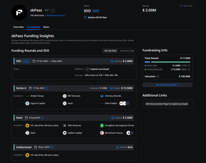Open Series A external link icon

click(x=47, y=88)
